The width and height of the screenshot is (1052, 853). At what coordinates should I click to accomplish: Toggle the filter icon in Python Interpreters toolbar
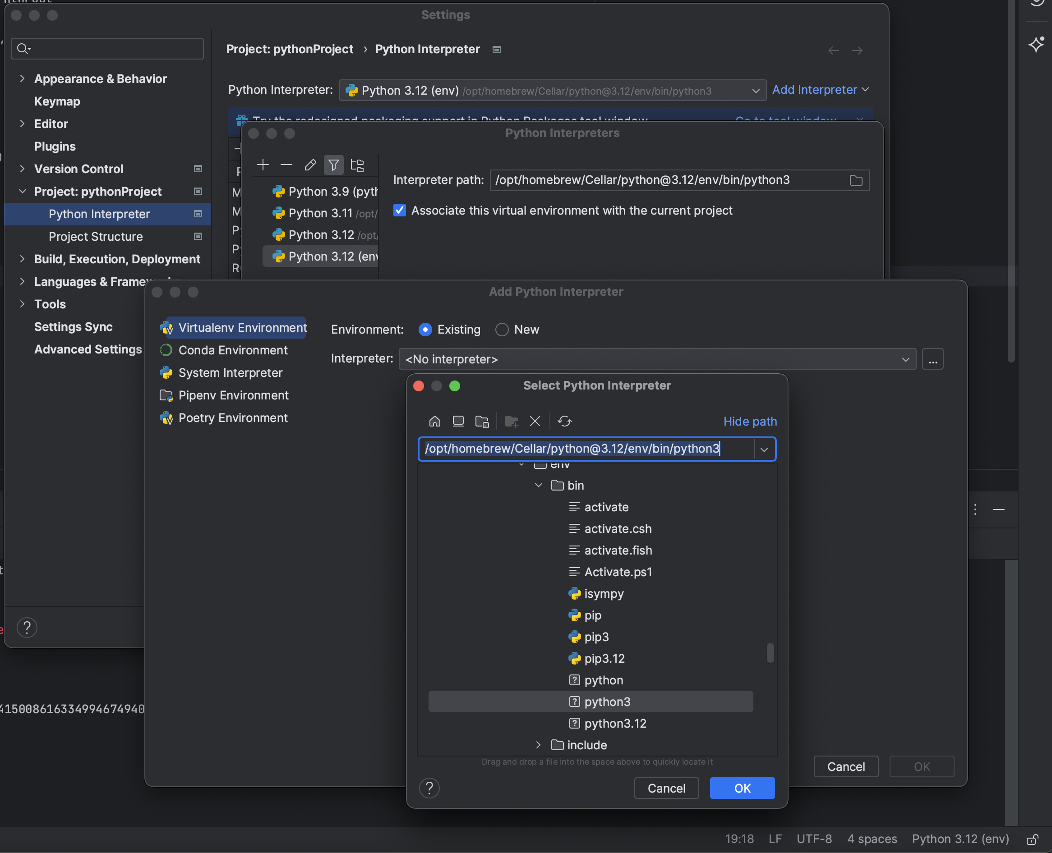[x=333, y=165]
